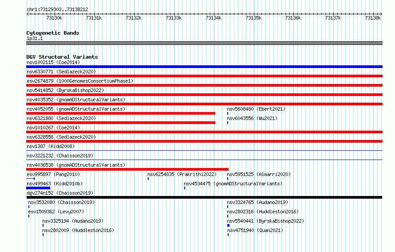Open nsv6254835 (Prakrithi2022) label

click(182, 174)
